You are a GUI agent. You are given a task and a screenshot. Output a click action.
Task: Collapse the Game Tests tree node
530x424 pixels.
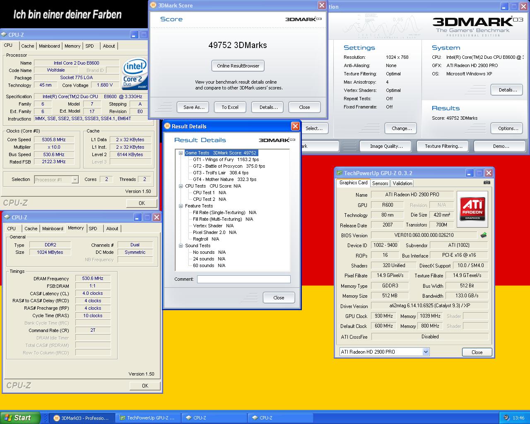(x=181, y=153)
